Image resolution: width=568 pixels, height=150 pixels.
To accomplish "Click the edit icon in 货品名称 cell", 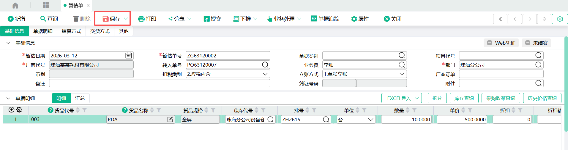I will 170,120.
